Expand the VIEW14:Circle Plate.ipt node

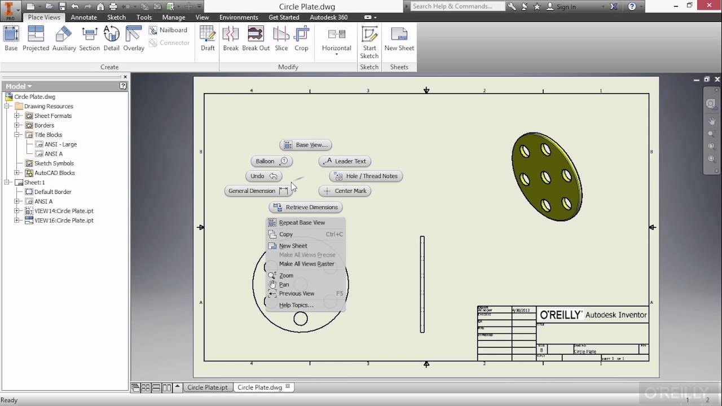17,211
